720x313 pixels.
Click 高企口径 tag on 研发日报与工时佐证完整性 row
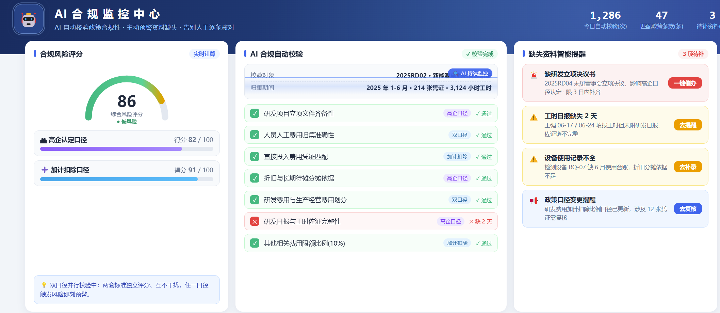[451, 221]
